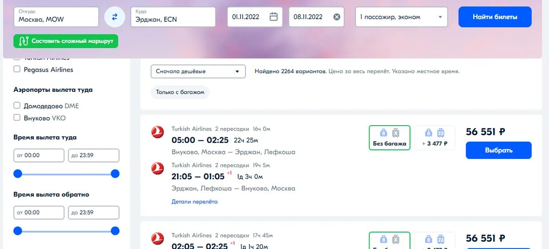
Task: Choose the first flight with "Выбрать"
Action: [499, 150]
